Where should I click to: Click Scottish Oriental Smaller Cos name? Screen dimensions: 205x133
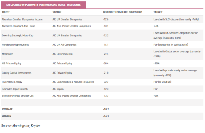coord(18,96)
